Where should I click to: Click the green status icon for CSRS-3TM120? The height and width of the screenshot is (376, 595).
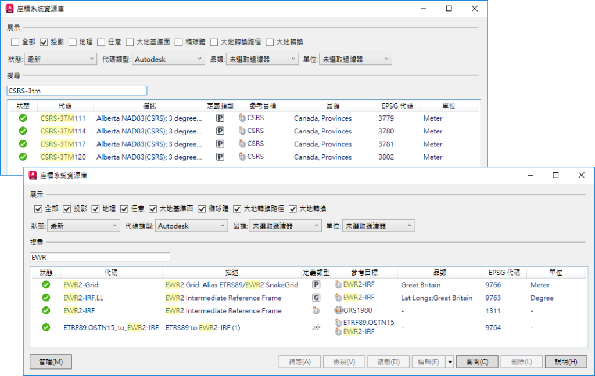tap(22, 157)
